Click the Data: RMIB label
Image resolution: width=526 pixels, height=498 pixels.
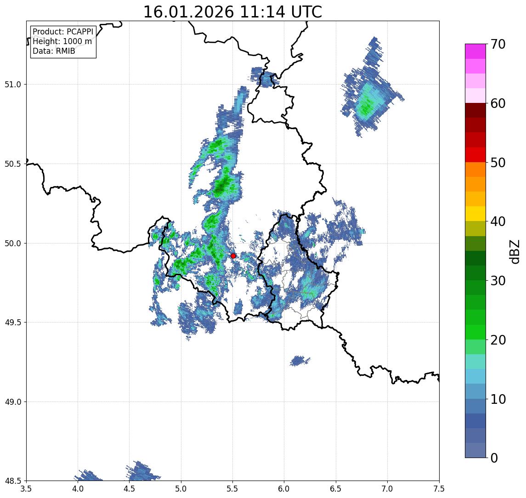[54, 51]
